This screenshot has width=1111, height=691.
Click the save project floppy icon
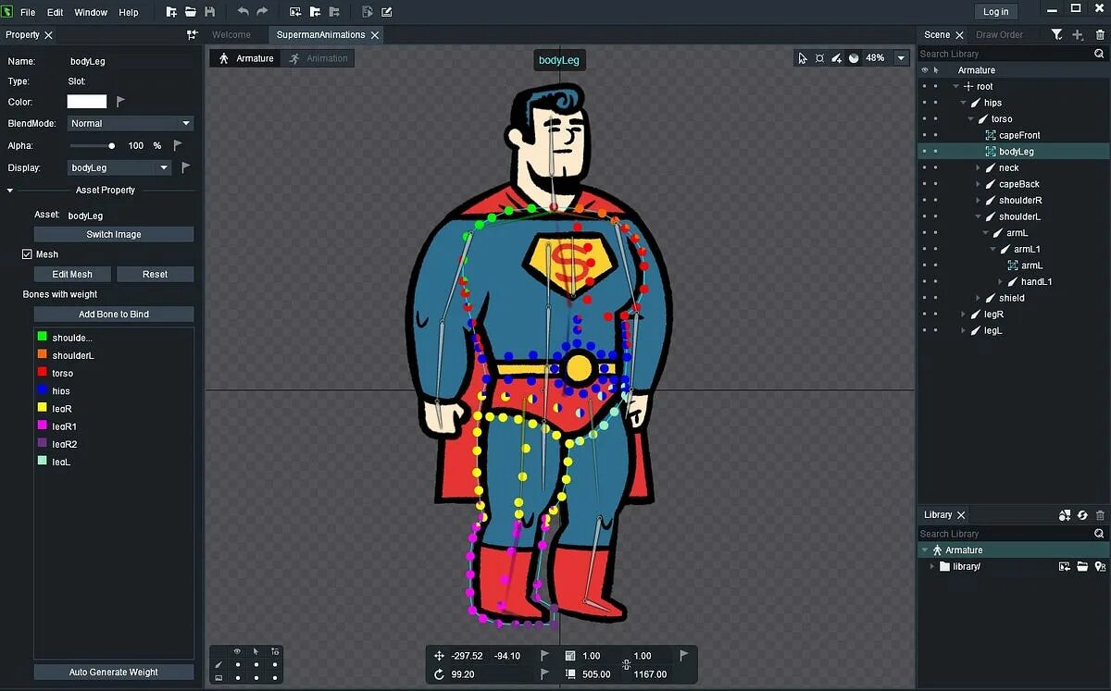click(210, 12)
